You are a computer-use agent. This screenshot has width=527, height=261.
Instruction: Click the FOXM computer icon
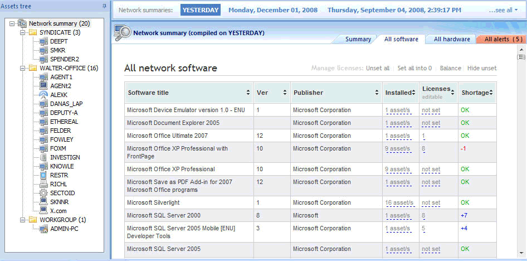[x=43, y=148]
